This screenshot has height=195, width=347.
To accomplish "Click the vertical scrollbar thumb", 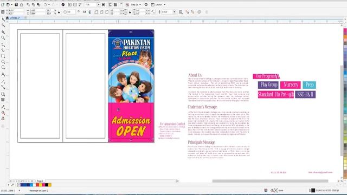I will [x=342, y=110].
